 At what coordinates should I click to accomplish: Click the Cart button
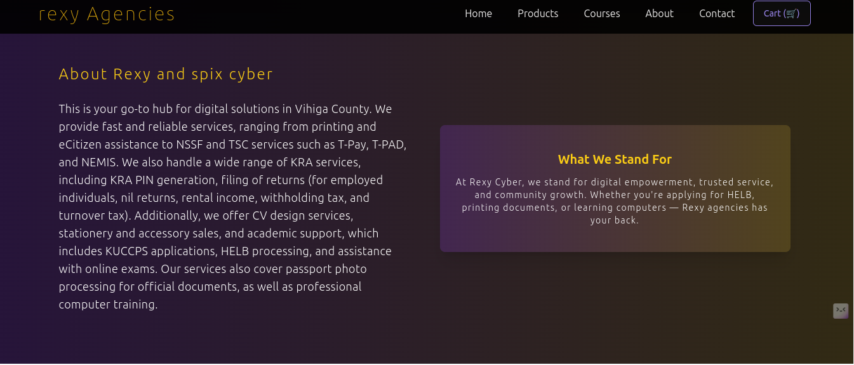[x=782, y=13]
